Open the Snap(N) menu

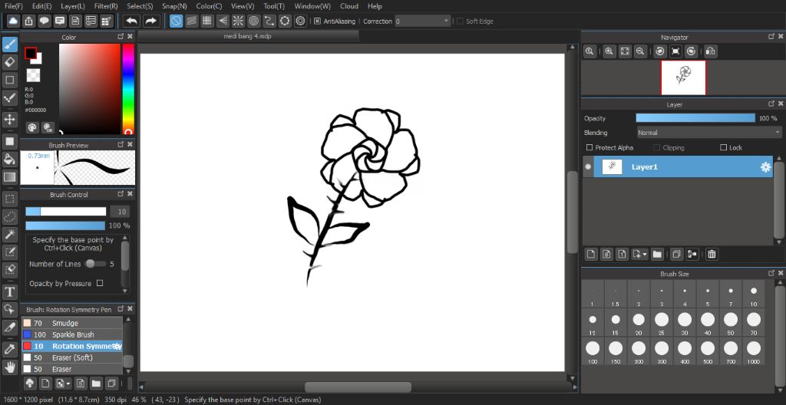coord(174,6)
